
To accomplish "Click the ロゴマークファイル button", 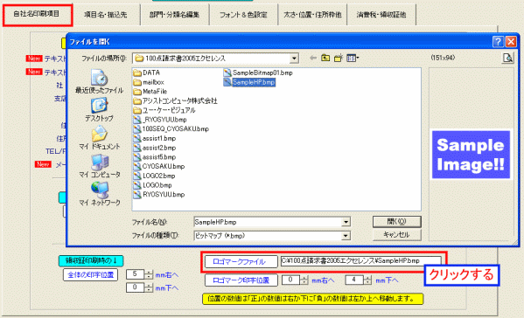I will [240, 261].
